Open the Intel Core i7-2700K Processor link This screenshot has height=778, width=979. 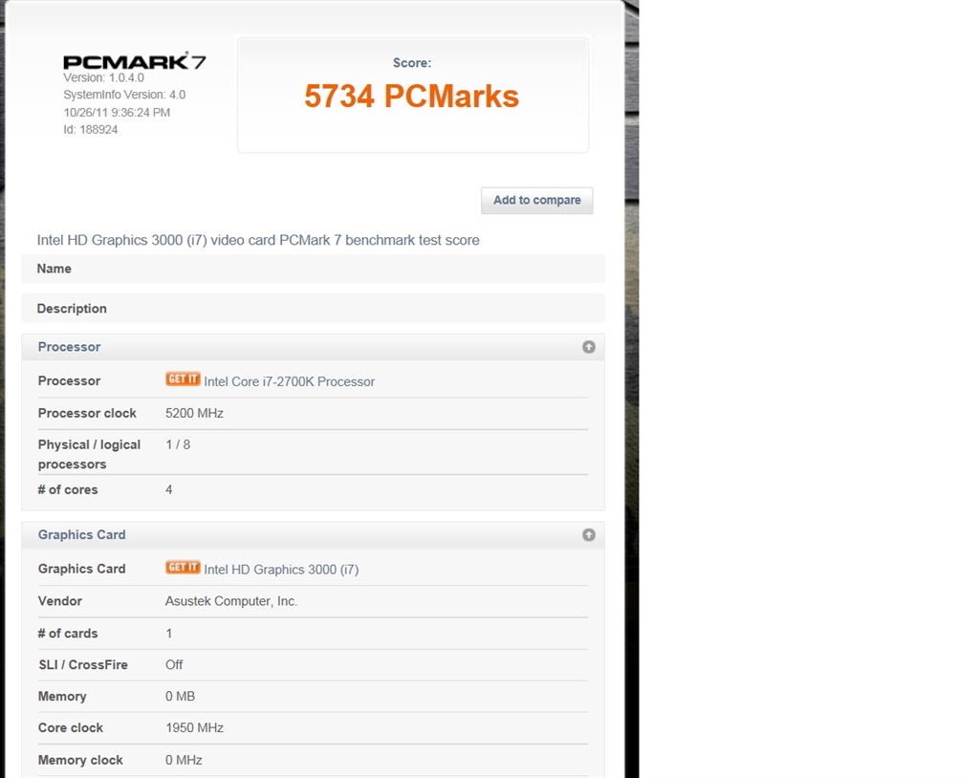(x=289, y=381)
